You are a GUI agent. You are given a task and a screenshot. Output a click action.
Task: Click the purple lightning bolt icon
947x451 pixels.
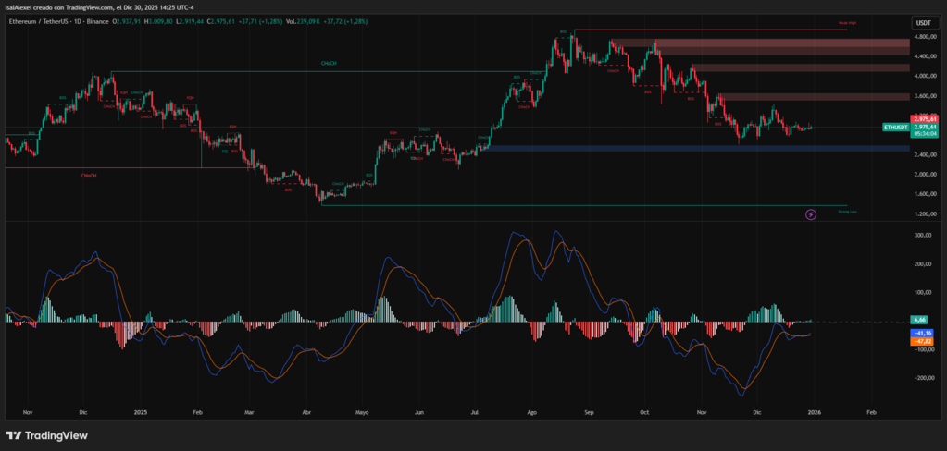tap(811, 214)
